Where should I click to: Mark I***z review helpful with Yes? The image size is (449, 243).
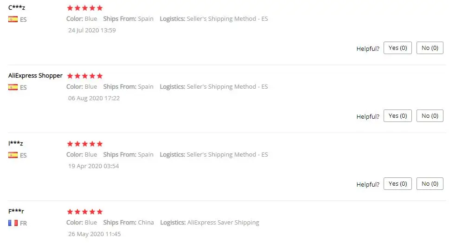[x=398, y=184]
